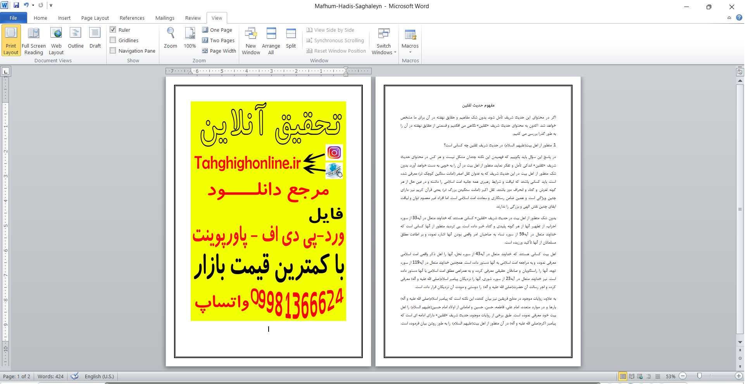745x384 pixels.
Task: Switch to the Home tab
Action: click(x=40, y=18)
